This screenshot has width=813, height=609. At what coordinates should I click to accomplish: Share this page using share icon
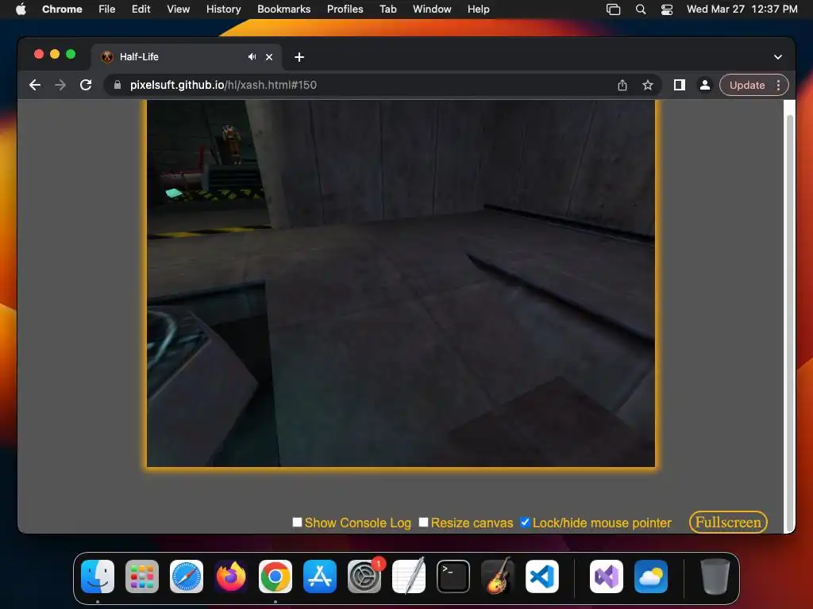tap(622, 85)
